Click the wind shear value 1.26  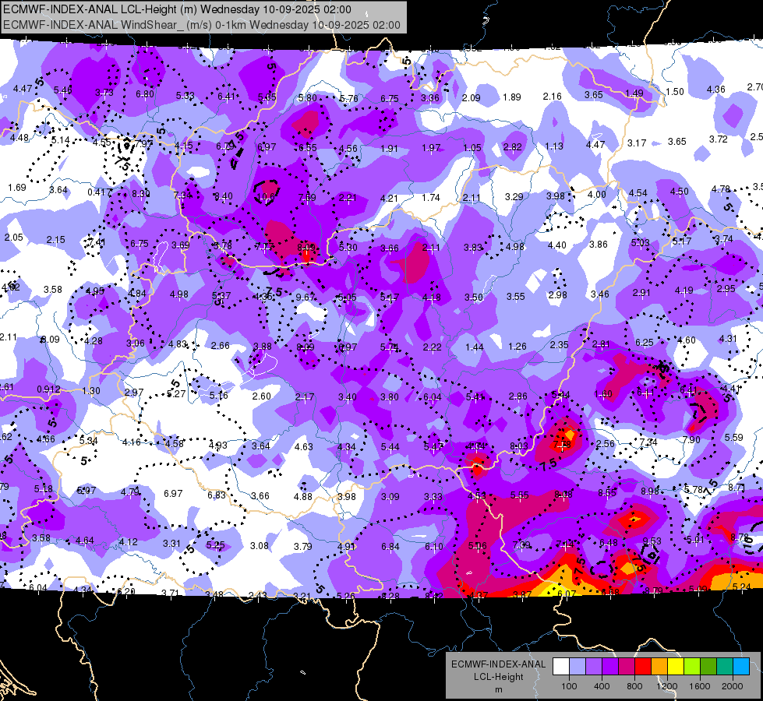[517, 347]
